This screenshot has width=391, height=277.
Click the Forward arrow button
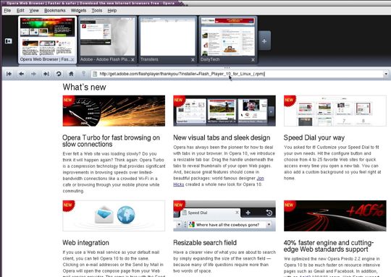(33, 74)
